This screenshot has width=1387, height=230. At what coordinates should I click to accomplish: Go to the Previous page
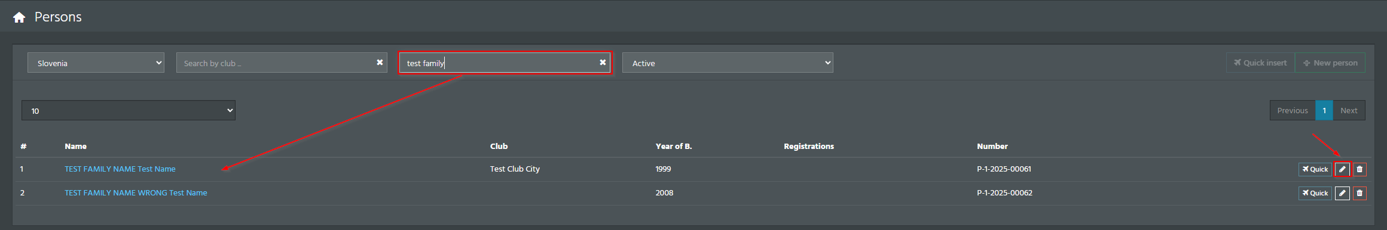[x=1293, y=110]
